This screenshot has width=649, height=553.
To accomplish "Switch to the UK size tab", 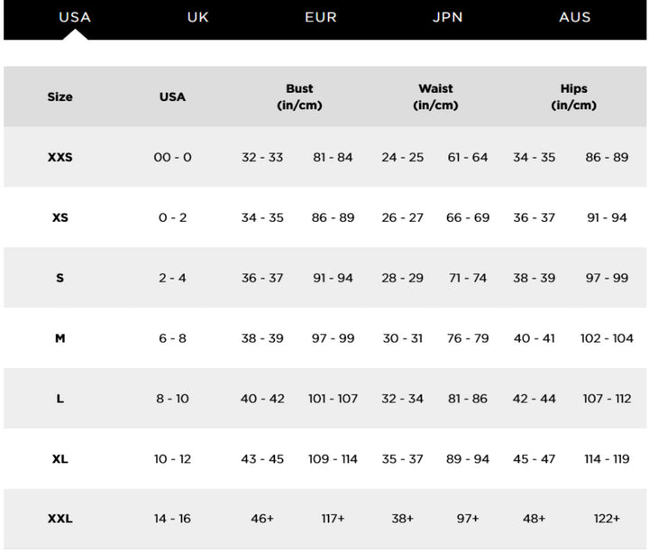I will 197,17.
